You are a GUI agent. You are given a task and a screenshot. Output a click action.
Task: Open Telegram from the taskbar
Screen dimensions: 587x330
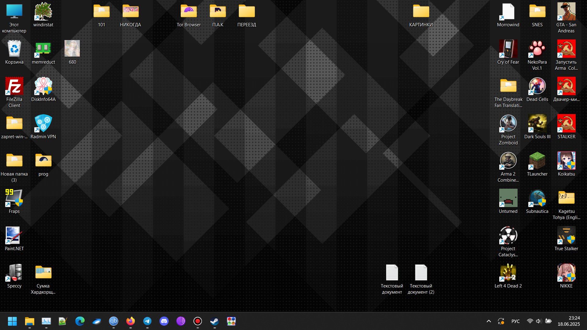point(147,321)
